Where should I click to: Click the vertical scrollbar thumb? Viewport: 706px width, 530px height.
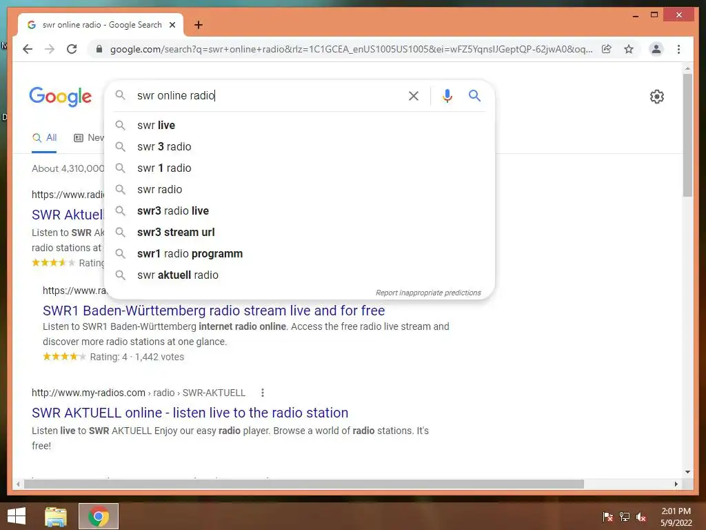(x=687, y=135)
